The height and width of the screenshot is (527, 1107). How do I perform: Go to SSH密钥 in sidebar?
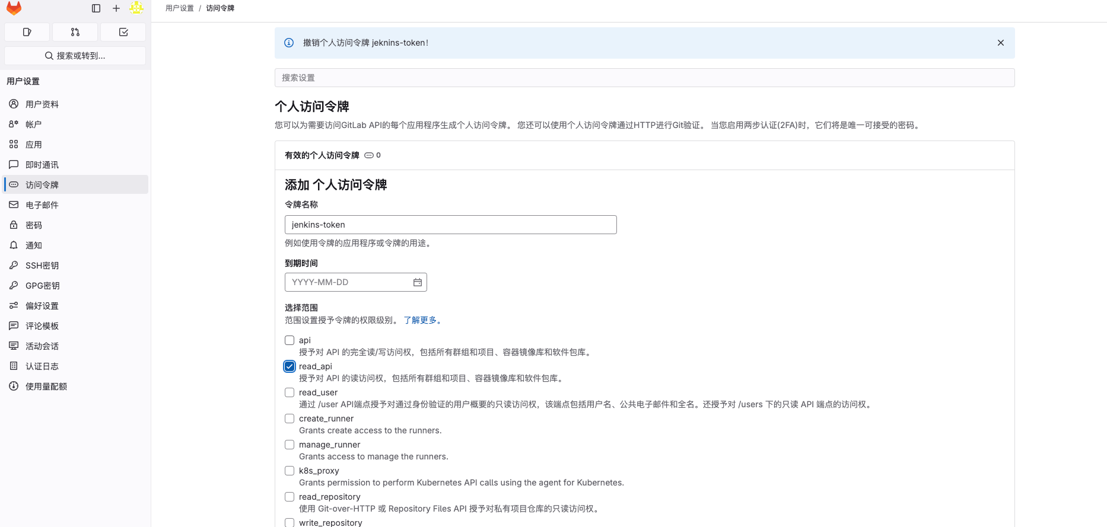tap(42, 266)
